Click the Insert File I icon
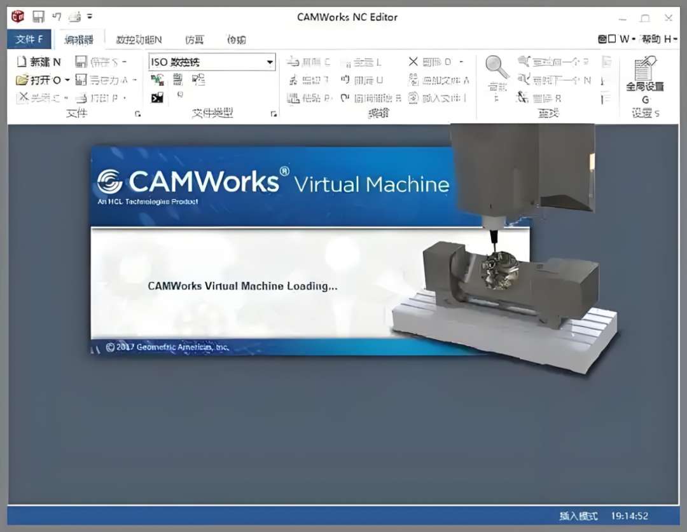The height and width of the screenshot is (532, 687). tap(413, 98)
